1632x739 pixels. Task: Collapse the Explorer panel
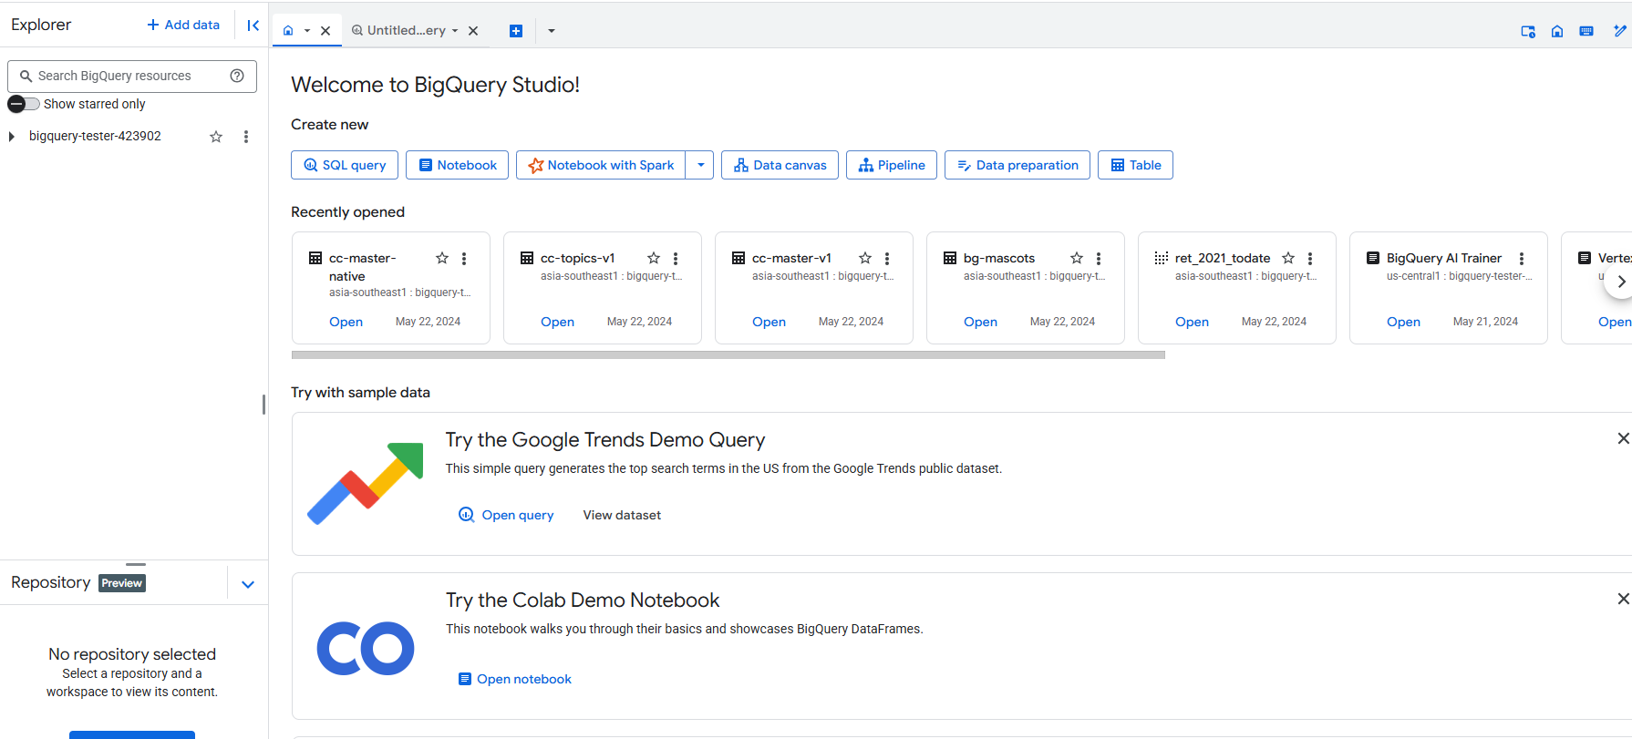[253, 26]
